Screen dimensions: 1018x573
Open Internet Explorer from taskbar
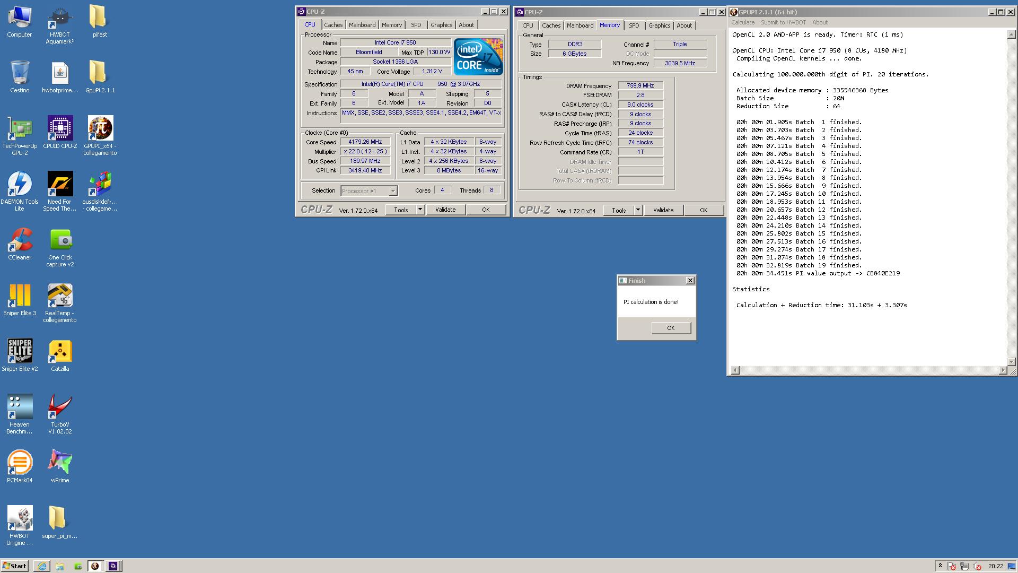click(42, 566)
